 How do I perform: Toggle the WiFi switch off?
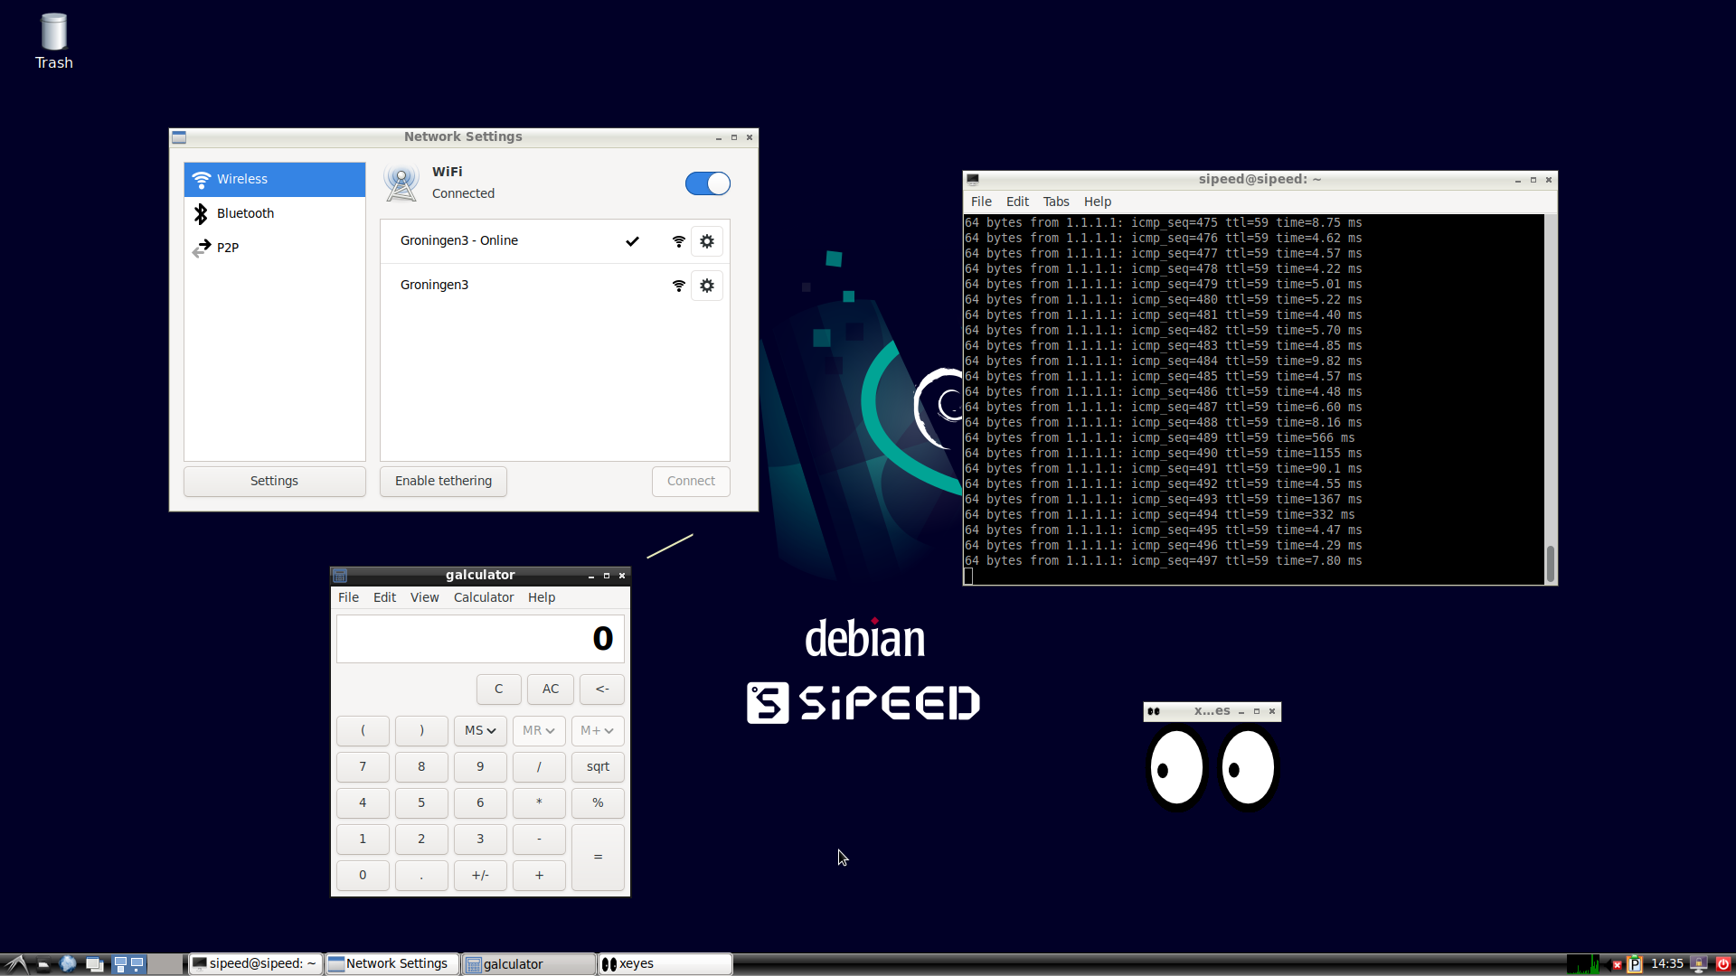[707, 183]
